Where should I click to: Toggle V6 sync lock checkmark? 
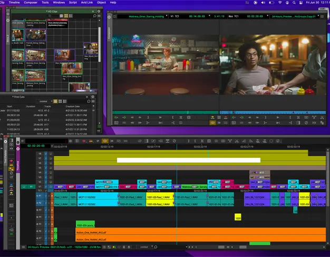[x=46, y=163]
